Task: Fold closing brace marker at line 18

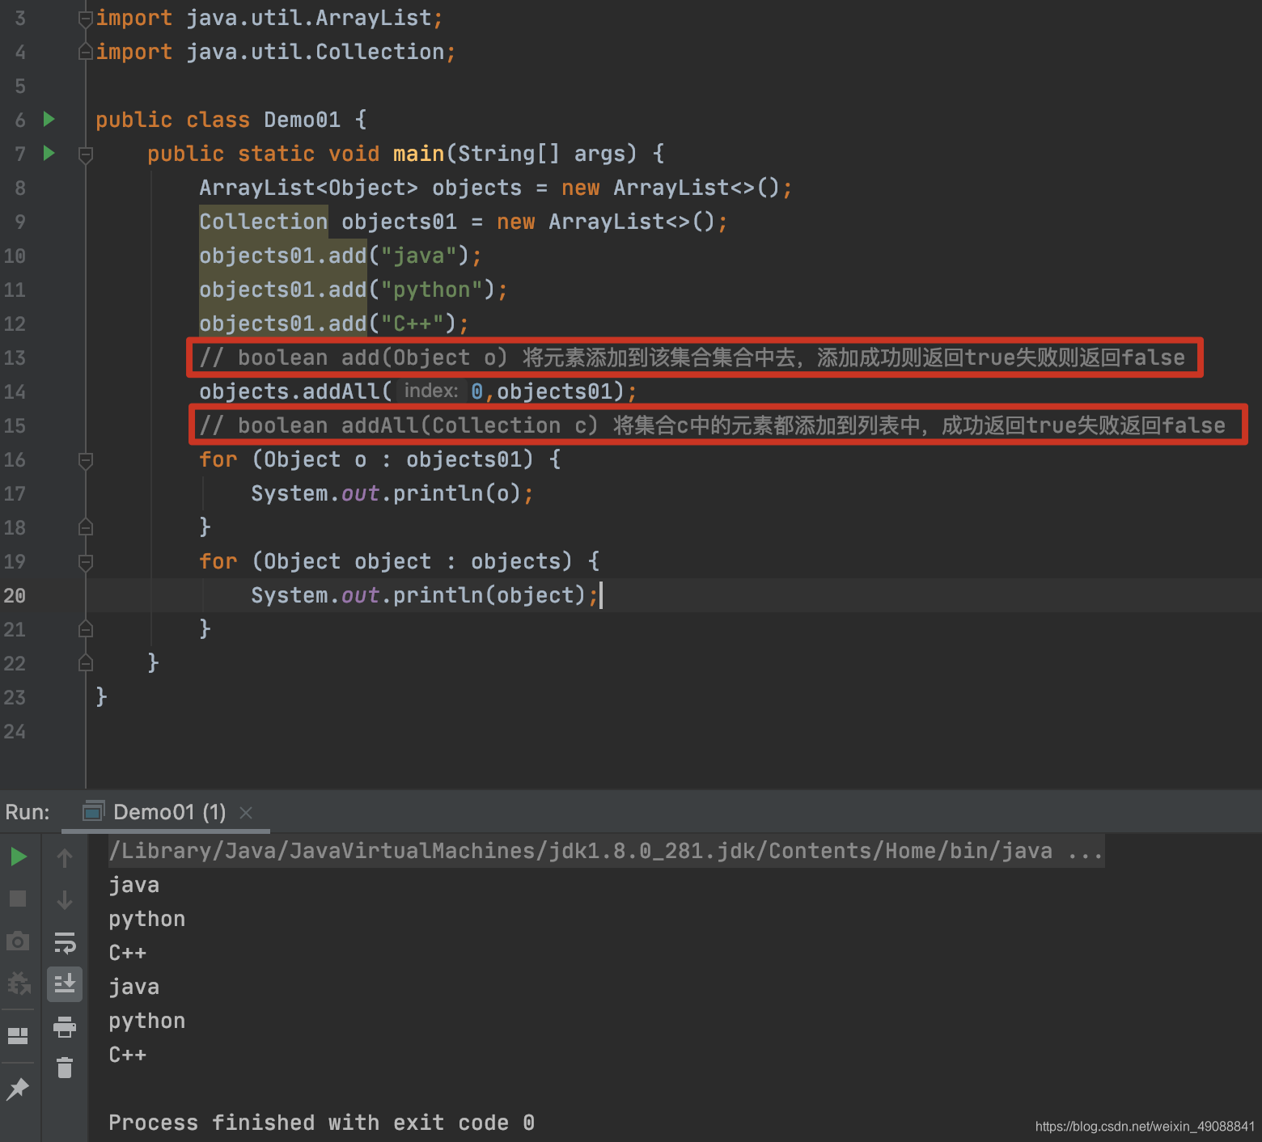Action: point(85,527)
